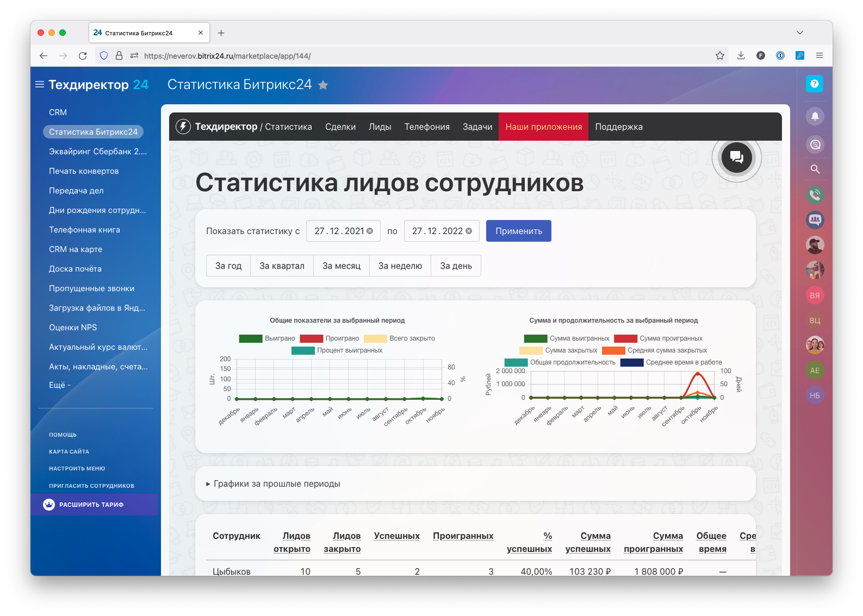Toggle the Сумма закрытых series
The image size is (863, 616).
(x=558, y=350)
